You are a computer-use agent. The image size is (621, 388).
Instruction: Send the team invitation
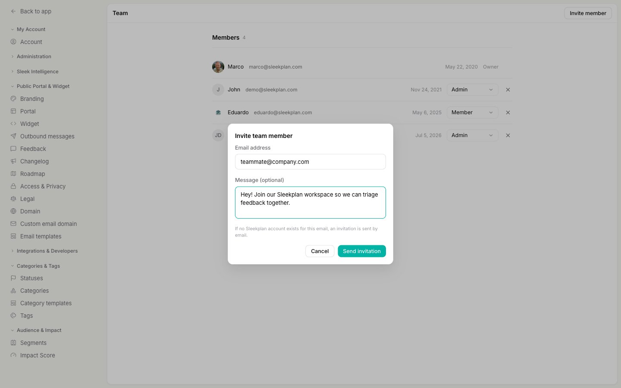(x=362, y=251)
